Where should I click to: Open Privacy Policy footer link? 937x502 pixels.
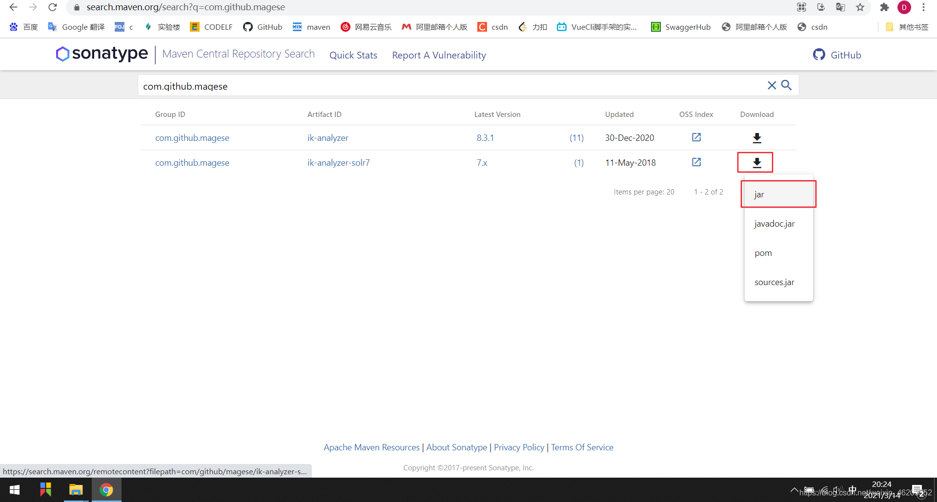(x=519, y=447)
